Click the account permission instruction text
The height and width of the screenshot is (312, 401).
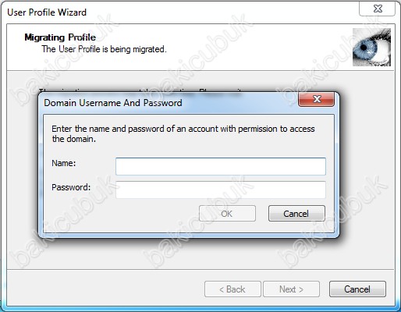pyautogui.click(x=183, y=133)
